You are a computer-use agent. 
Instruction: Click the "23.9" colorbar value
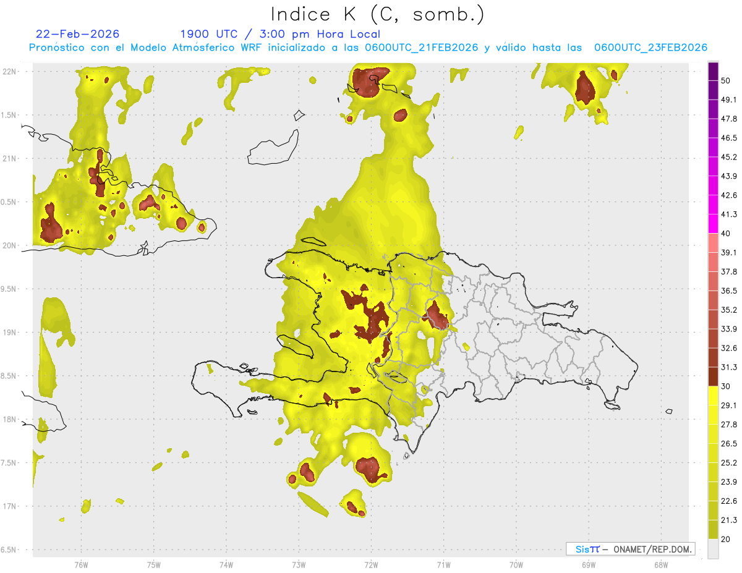click(x=730, y=482)
